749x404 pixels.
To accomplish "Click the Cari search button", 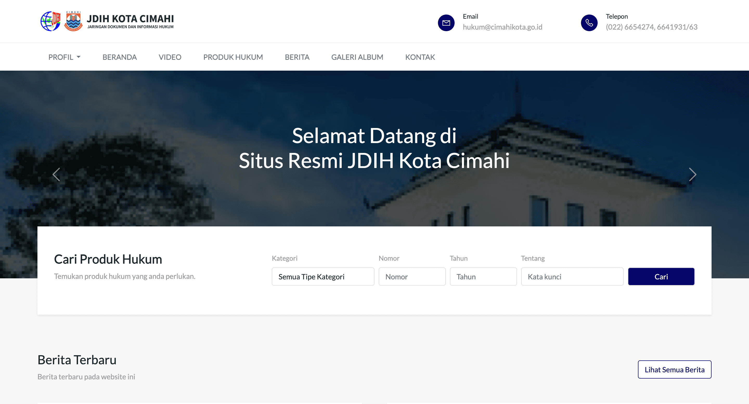I will [661, 277].
